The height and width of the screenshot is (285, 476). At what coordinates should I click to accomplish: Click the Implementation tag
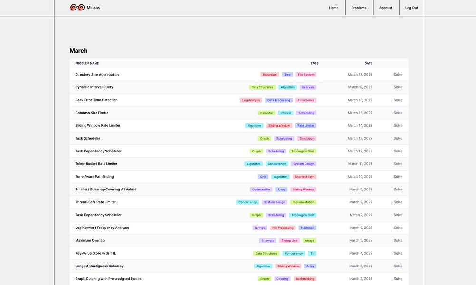303,202
